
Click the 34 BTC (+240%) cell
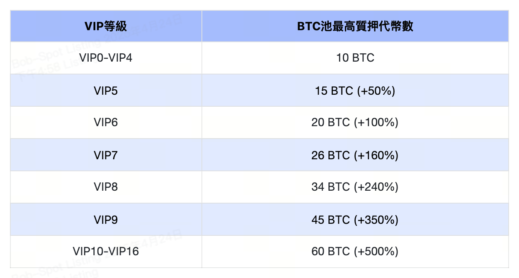[x=355, y=187]
